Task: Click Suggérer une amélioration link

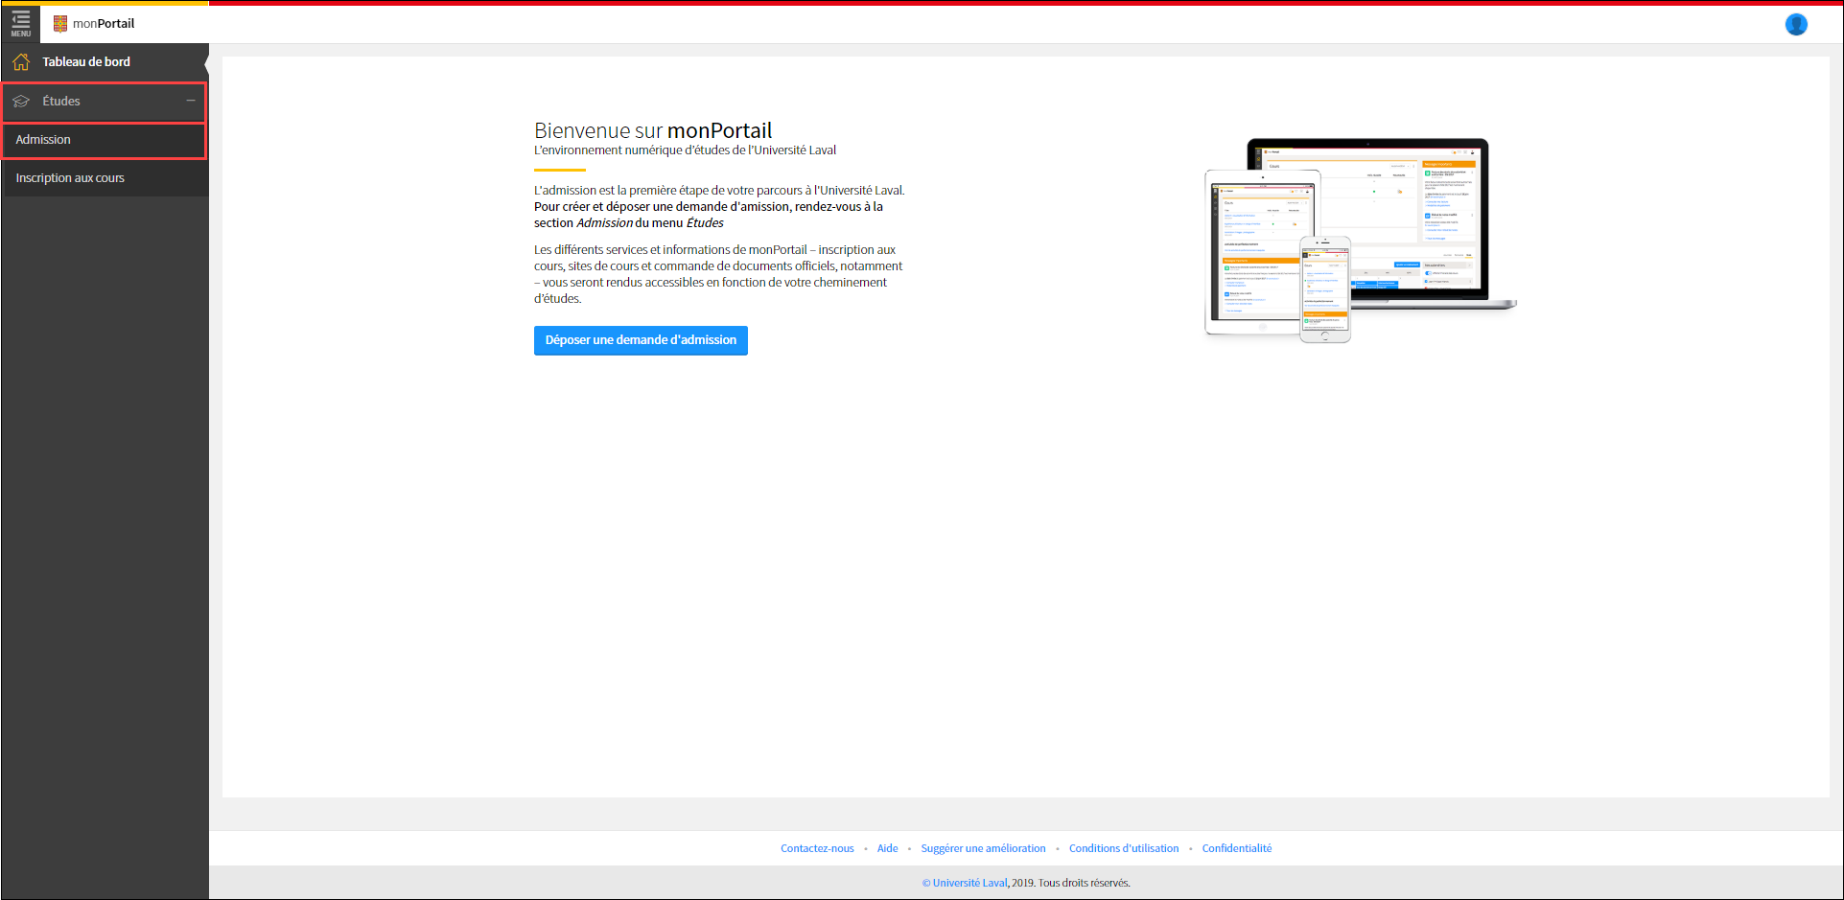Action: 983,848
